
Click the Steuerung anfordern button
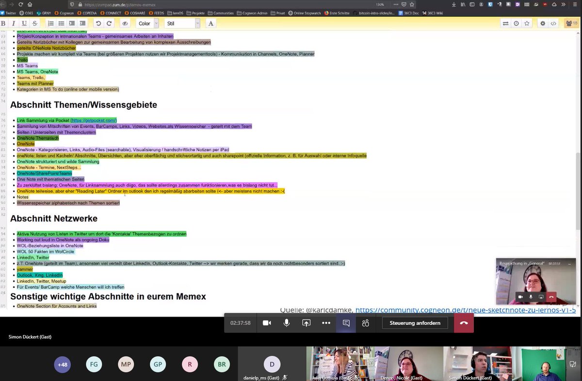click(415, 323)
